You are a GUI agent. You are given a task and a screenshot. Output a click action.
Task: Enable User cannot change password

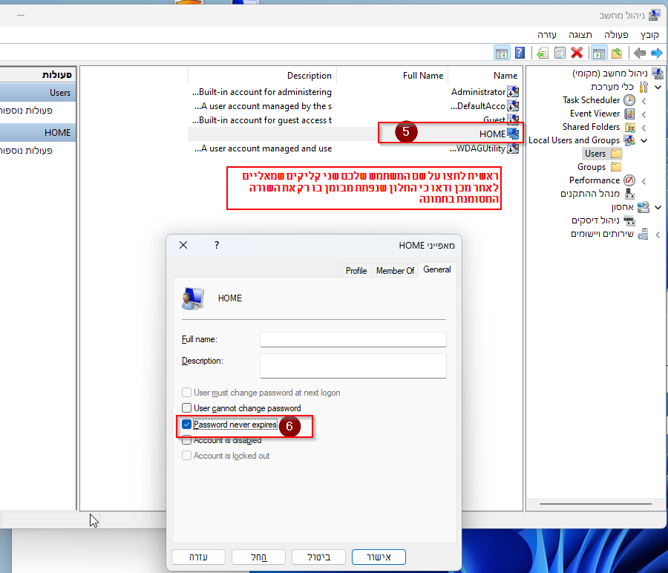187,408
